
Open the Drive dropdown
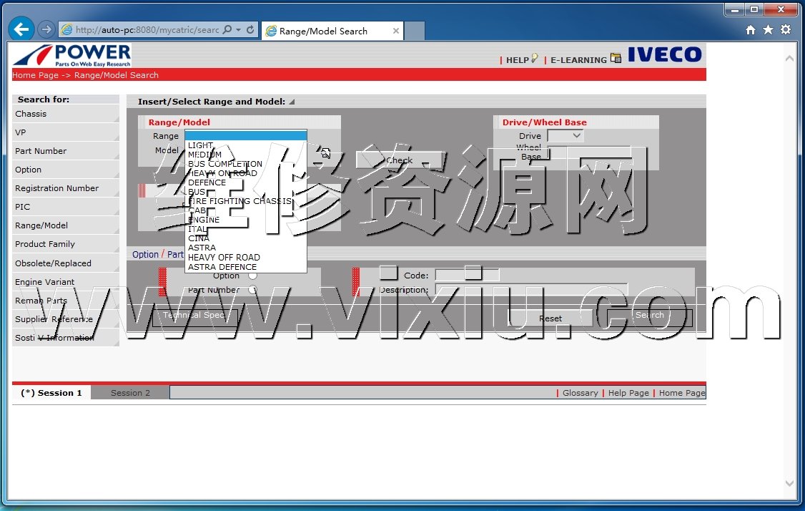[565, 136]
